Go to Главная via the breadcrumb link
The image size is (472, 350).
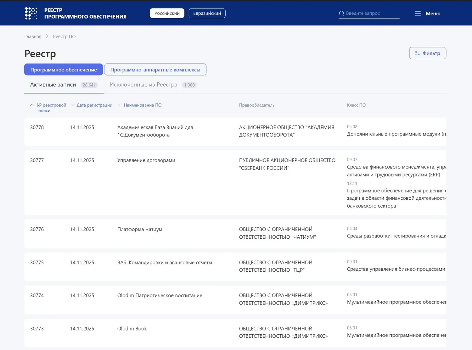coord(32,36)
